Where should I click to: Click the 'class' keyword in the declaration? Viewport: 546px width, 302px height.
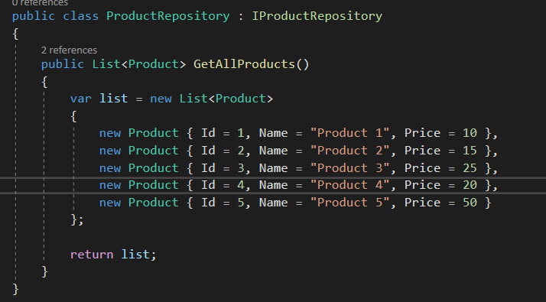81,16
